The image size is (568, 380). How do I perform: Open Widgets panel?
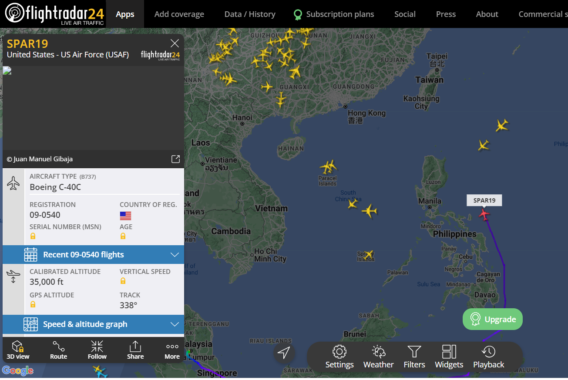[449, 357]
